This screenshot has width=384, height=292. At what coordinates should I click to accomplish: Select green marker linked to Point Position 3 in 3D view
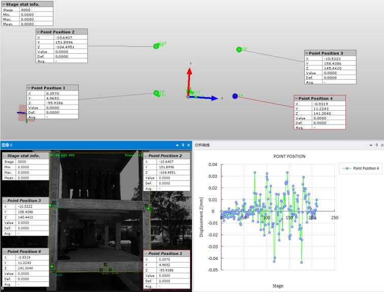pos(239,49)
